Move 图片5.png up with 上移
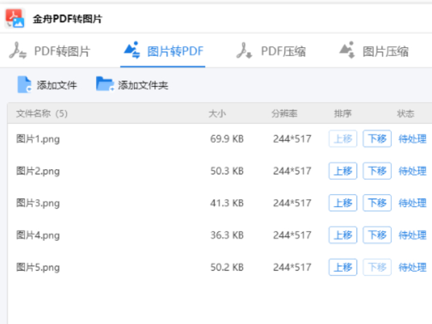The image size is (432, 324). [x=343, y=267]
